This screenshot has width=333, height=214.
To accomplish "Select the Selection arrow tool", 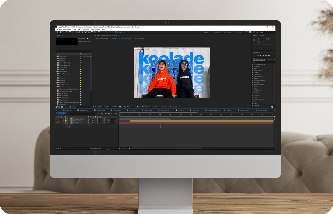I will click(58, 32).
